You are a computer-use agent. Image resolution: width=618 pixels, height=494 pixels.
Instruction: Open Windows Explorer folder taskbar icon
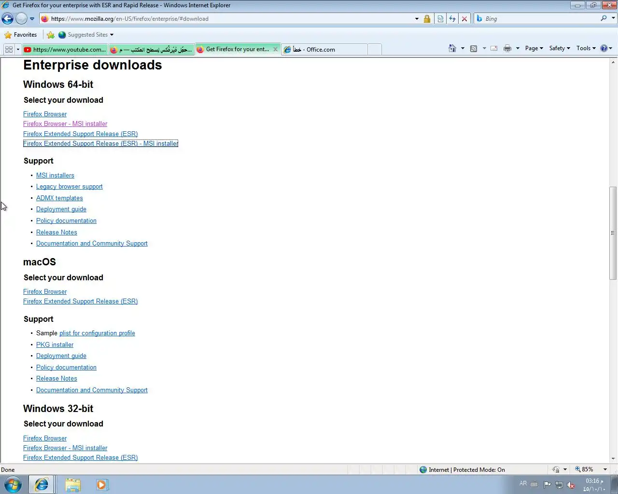tap(73, 484)
